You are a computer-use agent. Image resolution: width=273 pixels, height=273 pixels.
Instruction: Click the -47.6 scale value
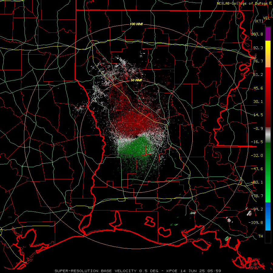(x=257, y=169)
